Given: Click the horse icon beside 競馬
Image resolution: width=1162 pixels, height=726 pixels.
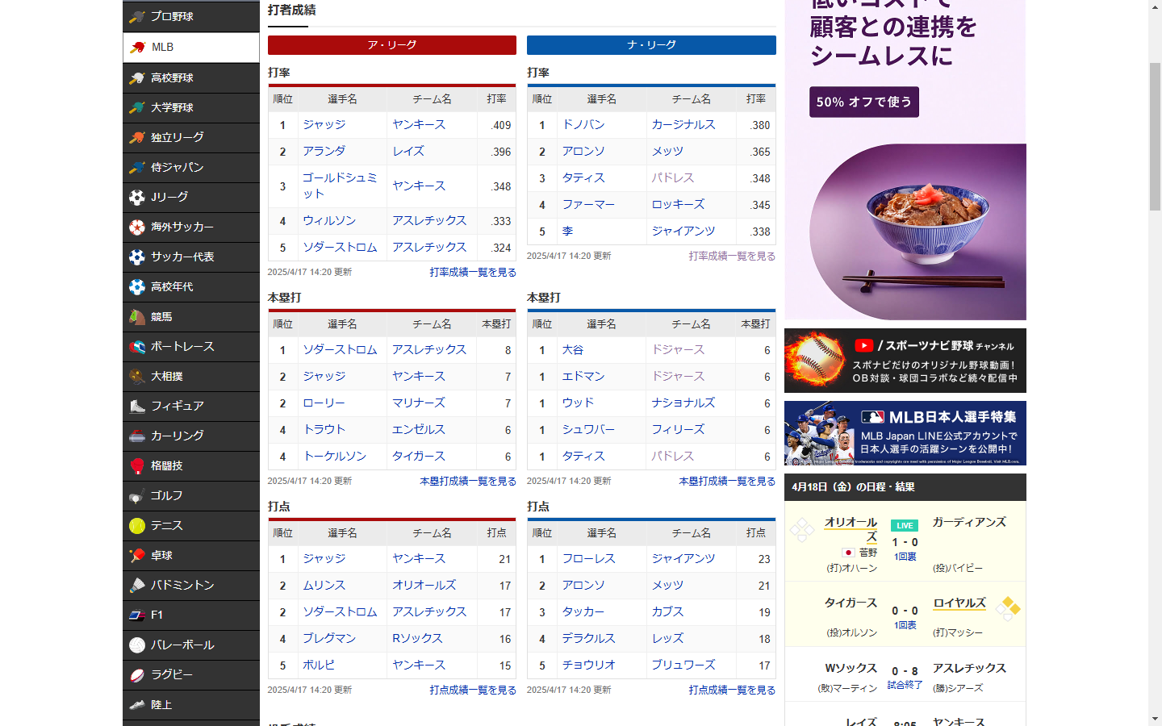Looking at the screenshot, I should pyautogui.click(x=137, y=317).
